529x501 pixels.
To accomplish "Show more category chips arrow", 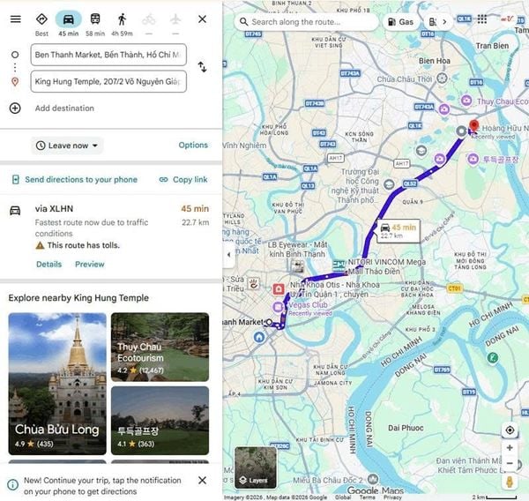I will pyautogui.click(x=444, y=22).
